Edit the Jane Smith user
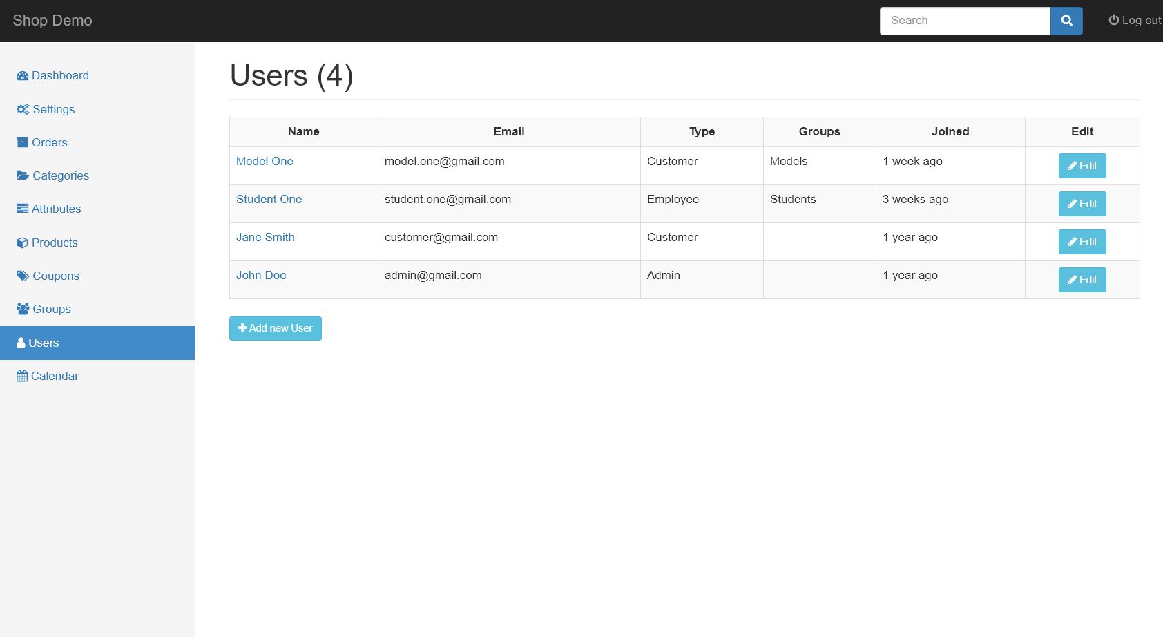Screen dimensions: 1163x637 pos(1082,242)
